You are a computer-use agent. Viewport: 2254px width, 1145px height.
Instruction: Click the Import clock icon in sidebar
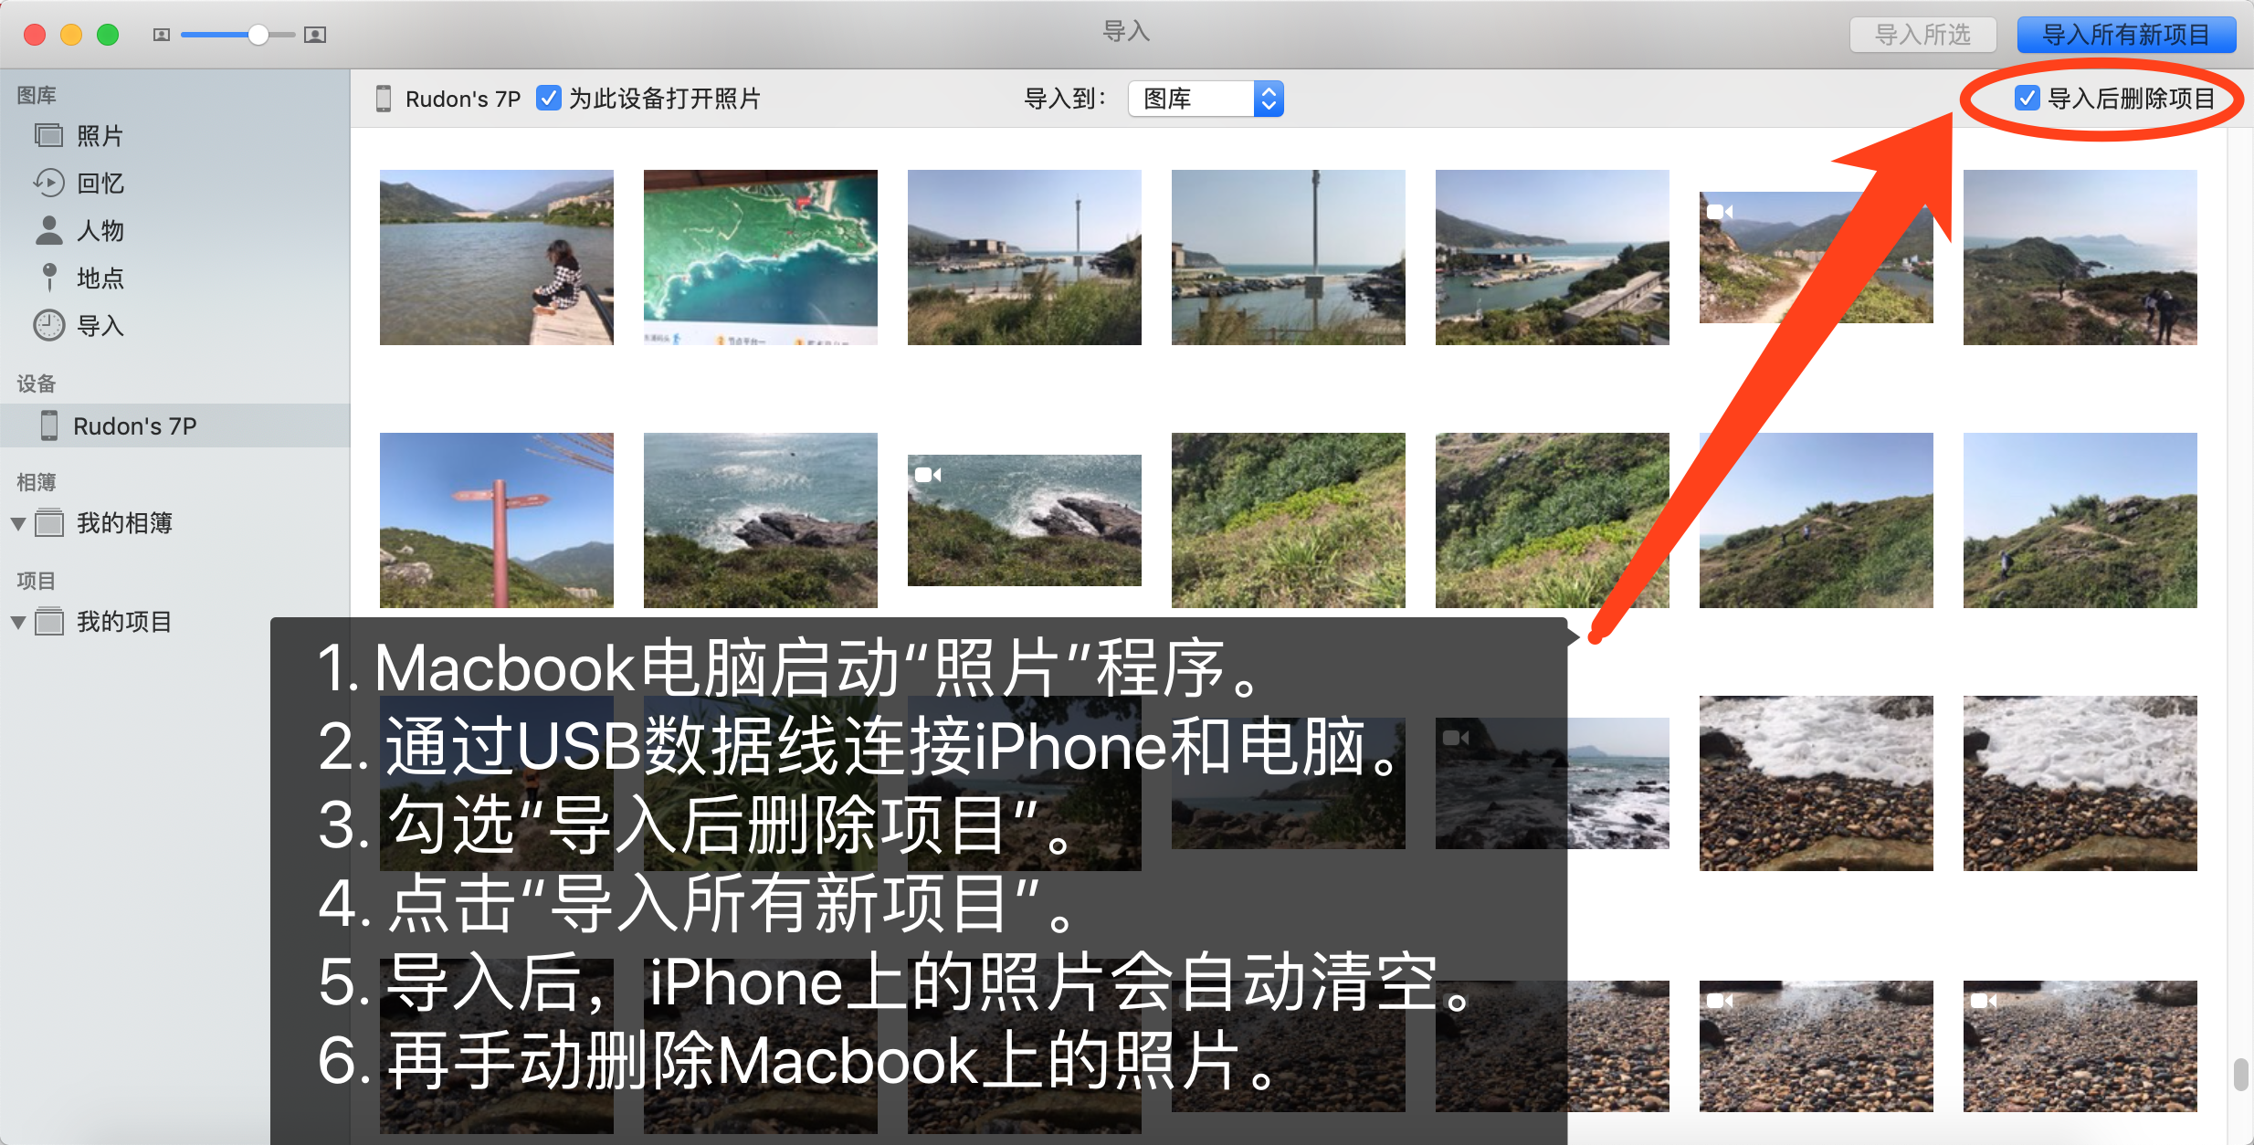[x=48, y=325]
